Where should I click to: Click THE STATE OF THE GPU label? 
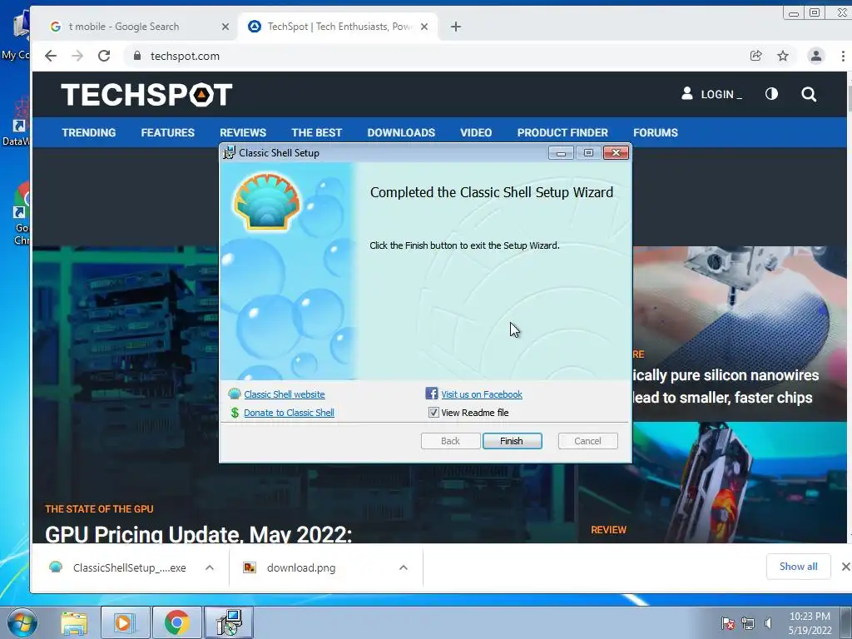pos(100,509)
